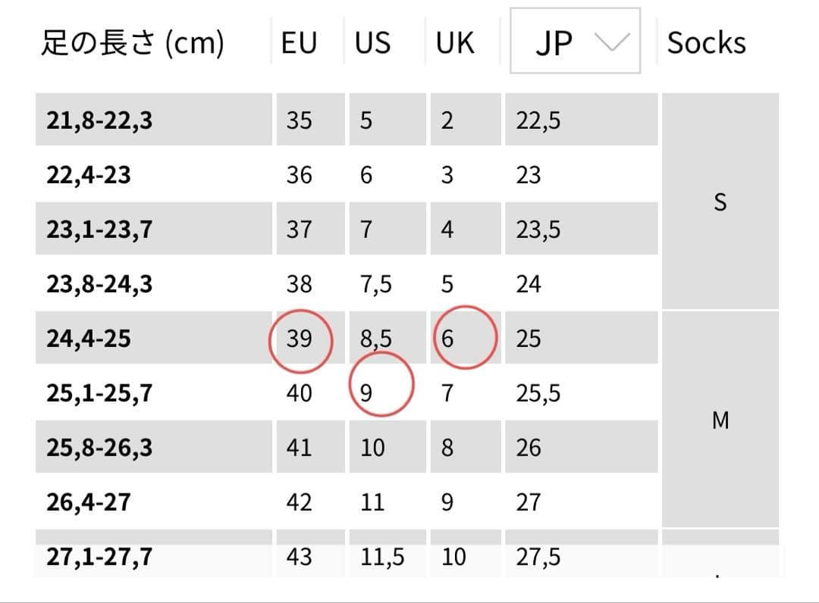Open the JP size dropdown
Image resolution: width=819 pixels, height=603 pixels.
pyautogui.click(x=574, y=42)
